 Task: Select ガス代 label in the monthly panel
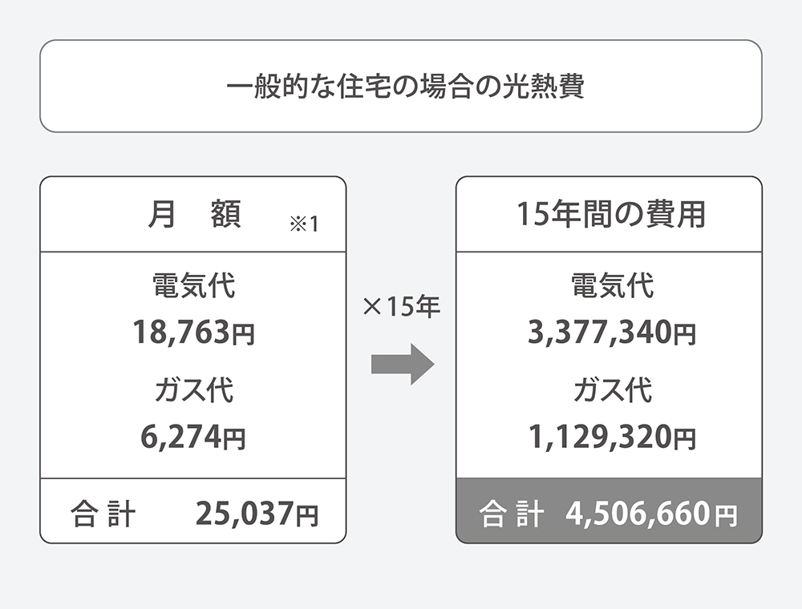coord(193,391)
